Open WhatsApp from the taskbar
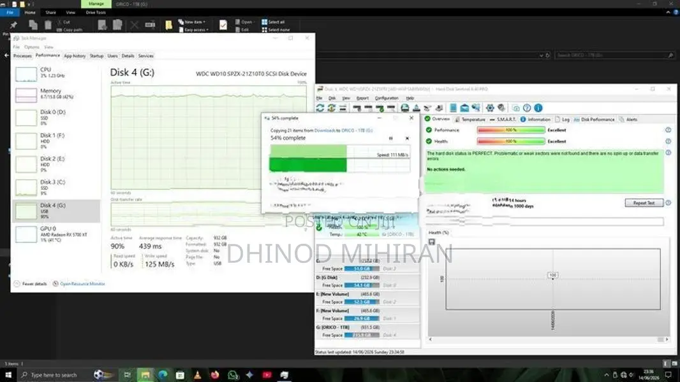Viewport: 680px width, 382px height. click(233, 374)
